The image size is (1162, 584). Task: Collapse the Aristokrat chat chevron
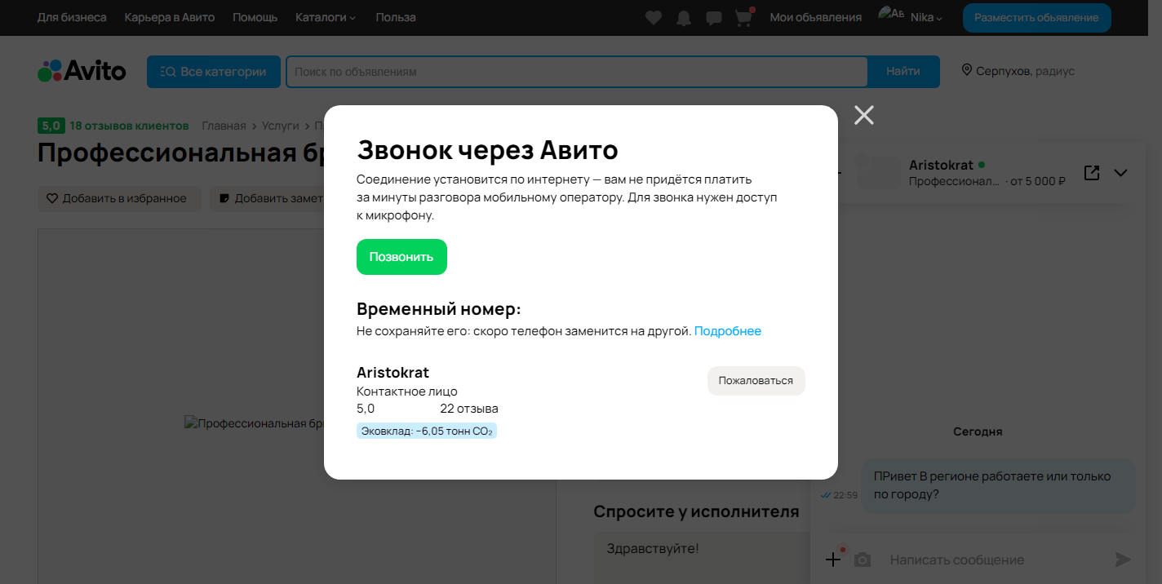coord(1120,173)
